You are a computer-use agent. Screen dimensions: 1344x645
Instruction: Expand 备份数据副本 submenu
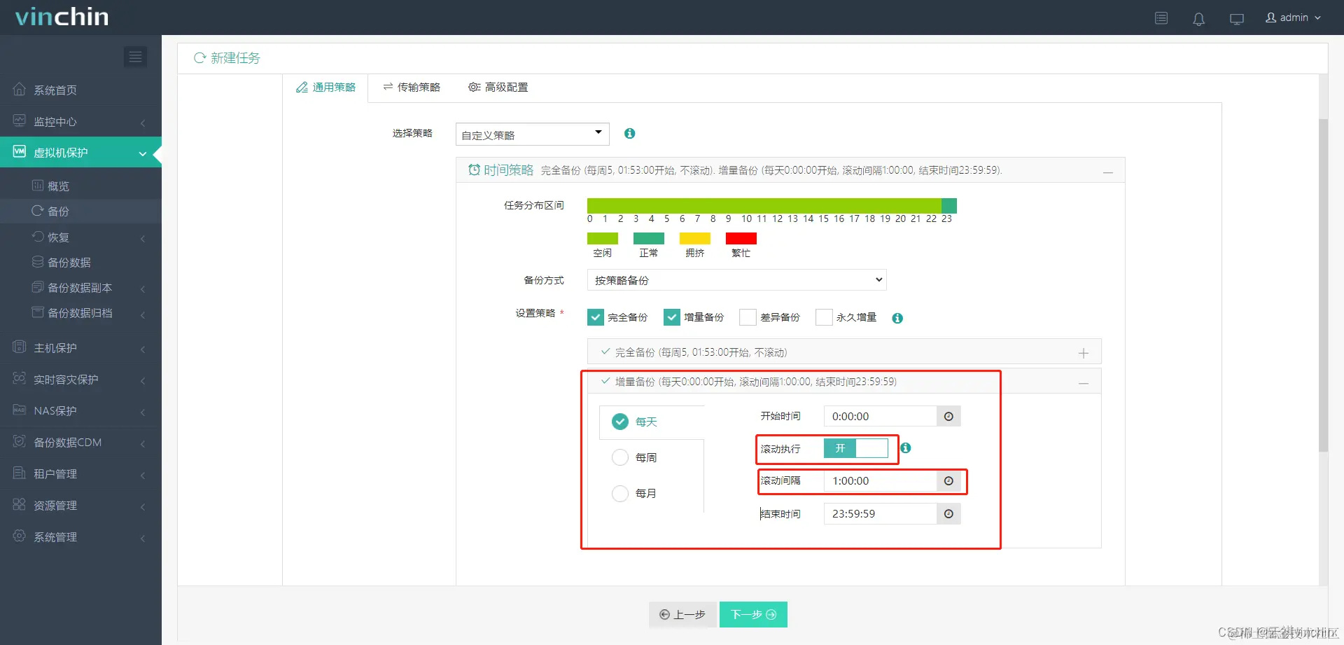[x=80, y=287]
